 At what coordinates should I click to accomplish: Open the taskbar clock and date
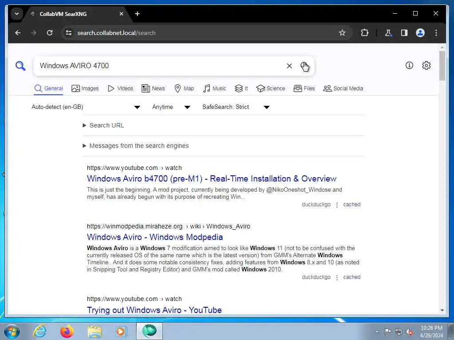coord(431,332)
